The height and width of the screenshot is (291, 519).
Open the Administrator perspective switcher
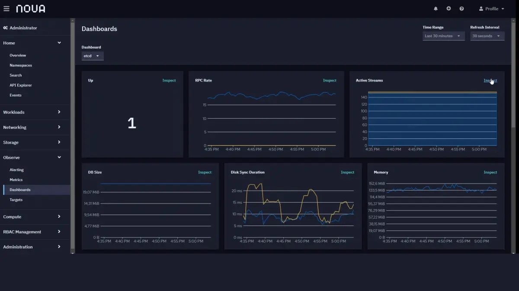pyautogui.click(x=20, y=28)
